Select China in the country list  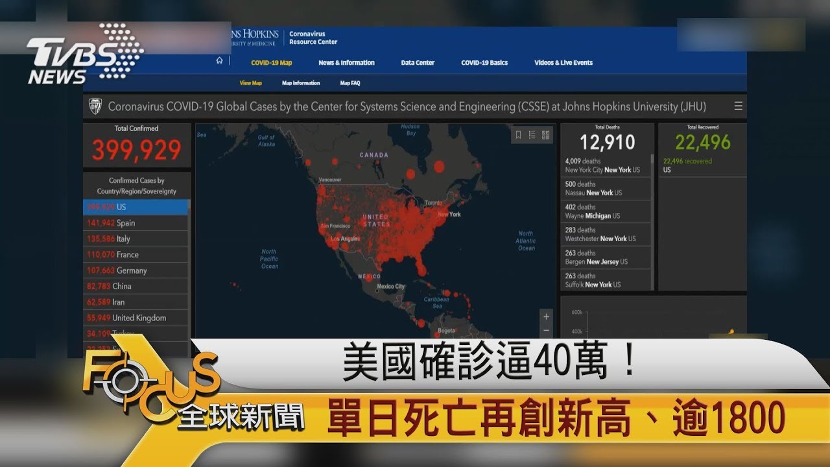pyautogui.click(x=136, y=286)
